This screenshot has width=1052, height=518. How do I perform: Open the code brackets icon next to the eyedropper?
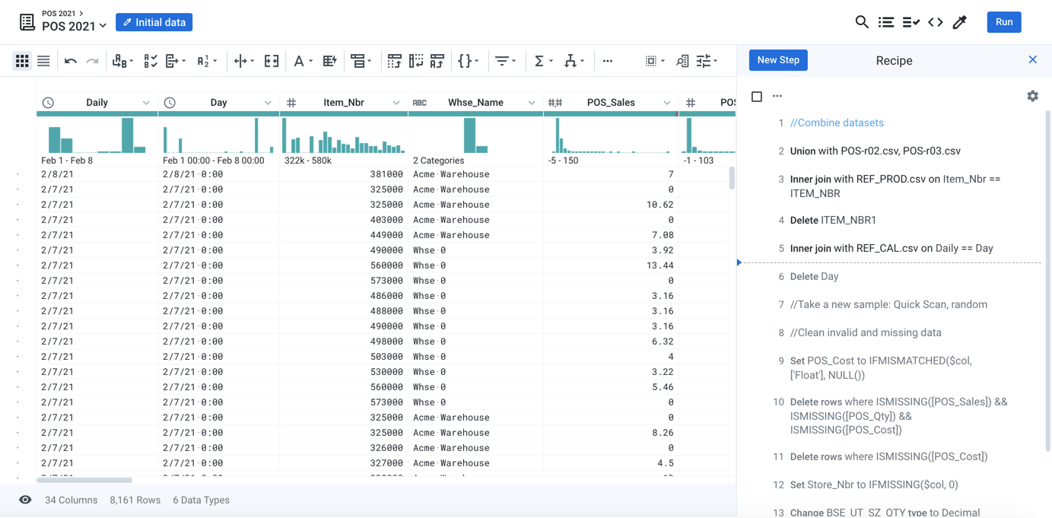coord(936,22)
